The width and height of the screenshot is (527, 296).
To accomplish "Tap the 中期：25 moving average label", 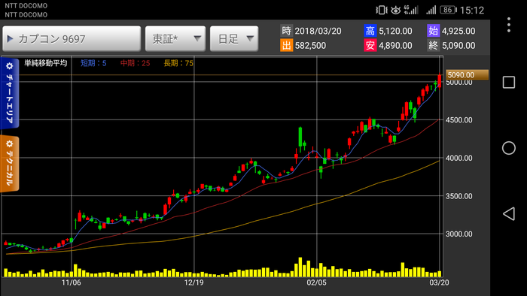I will [135, 63].
